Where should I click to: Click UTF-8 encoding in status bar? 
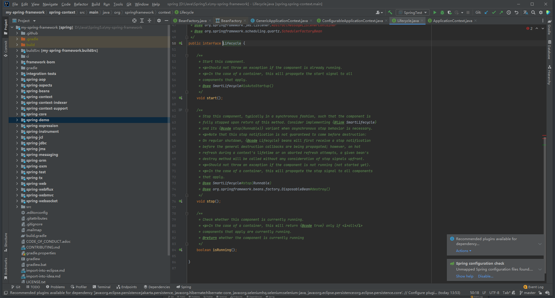[x=494, y=293]
